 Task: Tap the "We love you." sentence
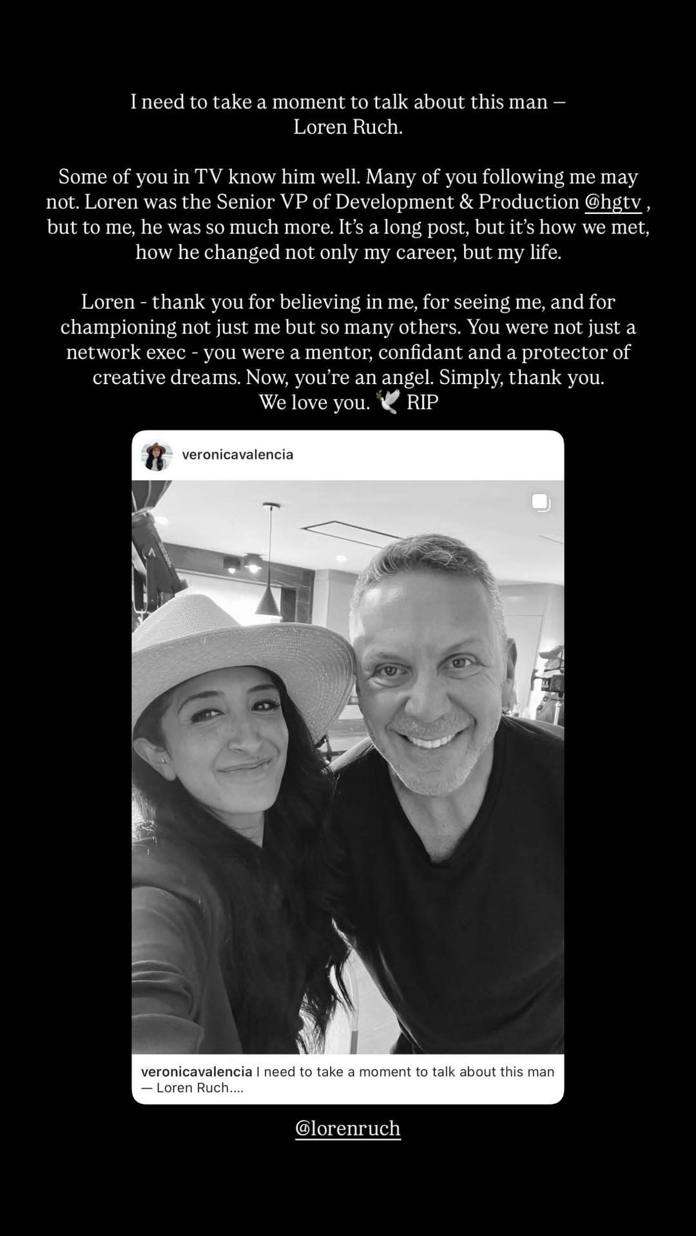pyautogui.click(x=314, y=402)
